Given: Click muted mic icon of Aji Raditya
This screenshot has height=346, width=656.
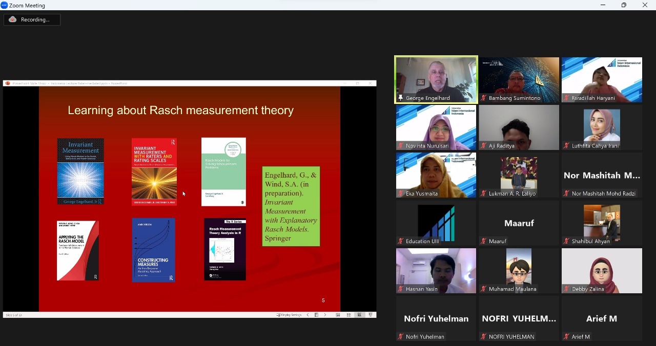Looking at the screenshot, I should (483, 145).
